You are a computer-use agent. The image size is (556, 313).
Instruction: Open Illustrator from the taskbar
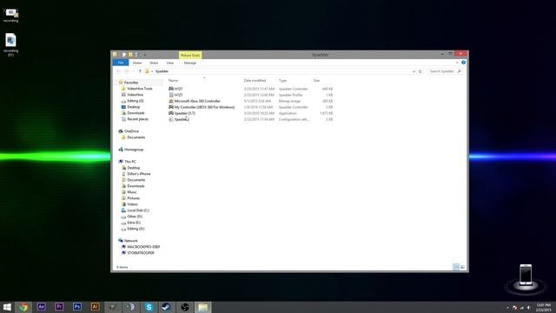[x=95, y=307]
